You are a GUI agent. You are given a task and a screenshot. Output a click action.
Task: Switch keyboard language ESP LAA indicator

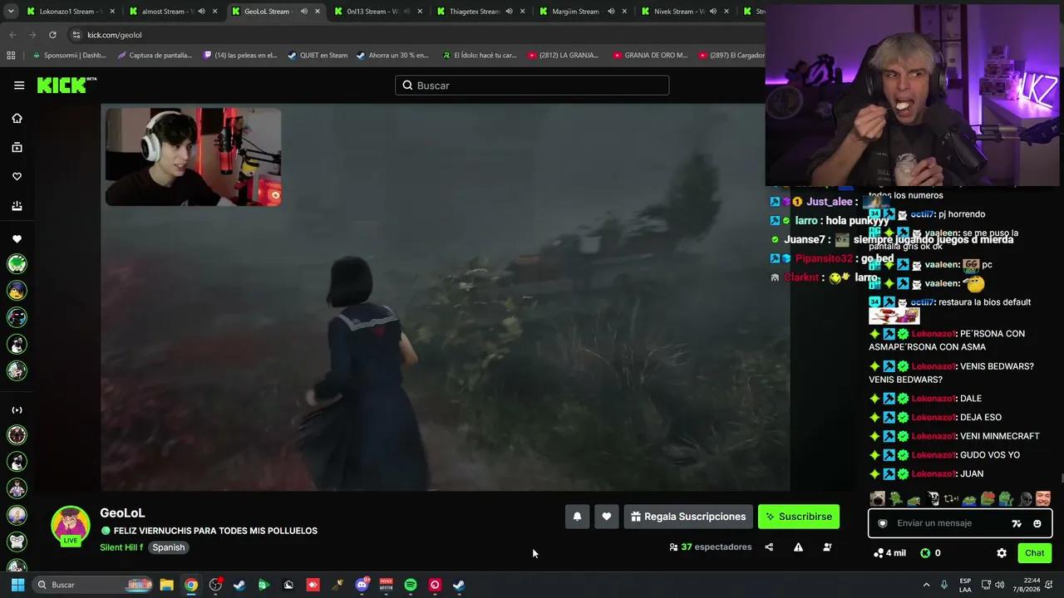tap(965, 585)
